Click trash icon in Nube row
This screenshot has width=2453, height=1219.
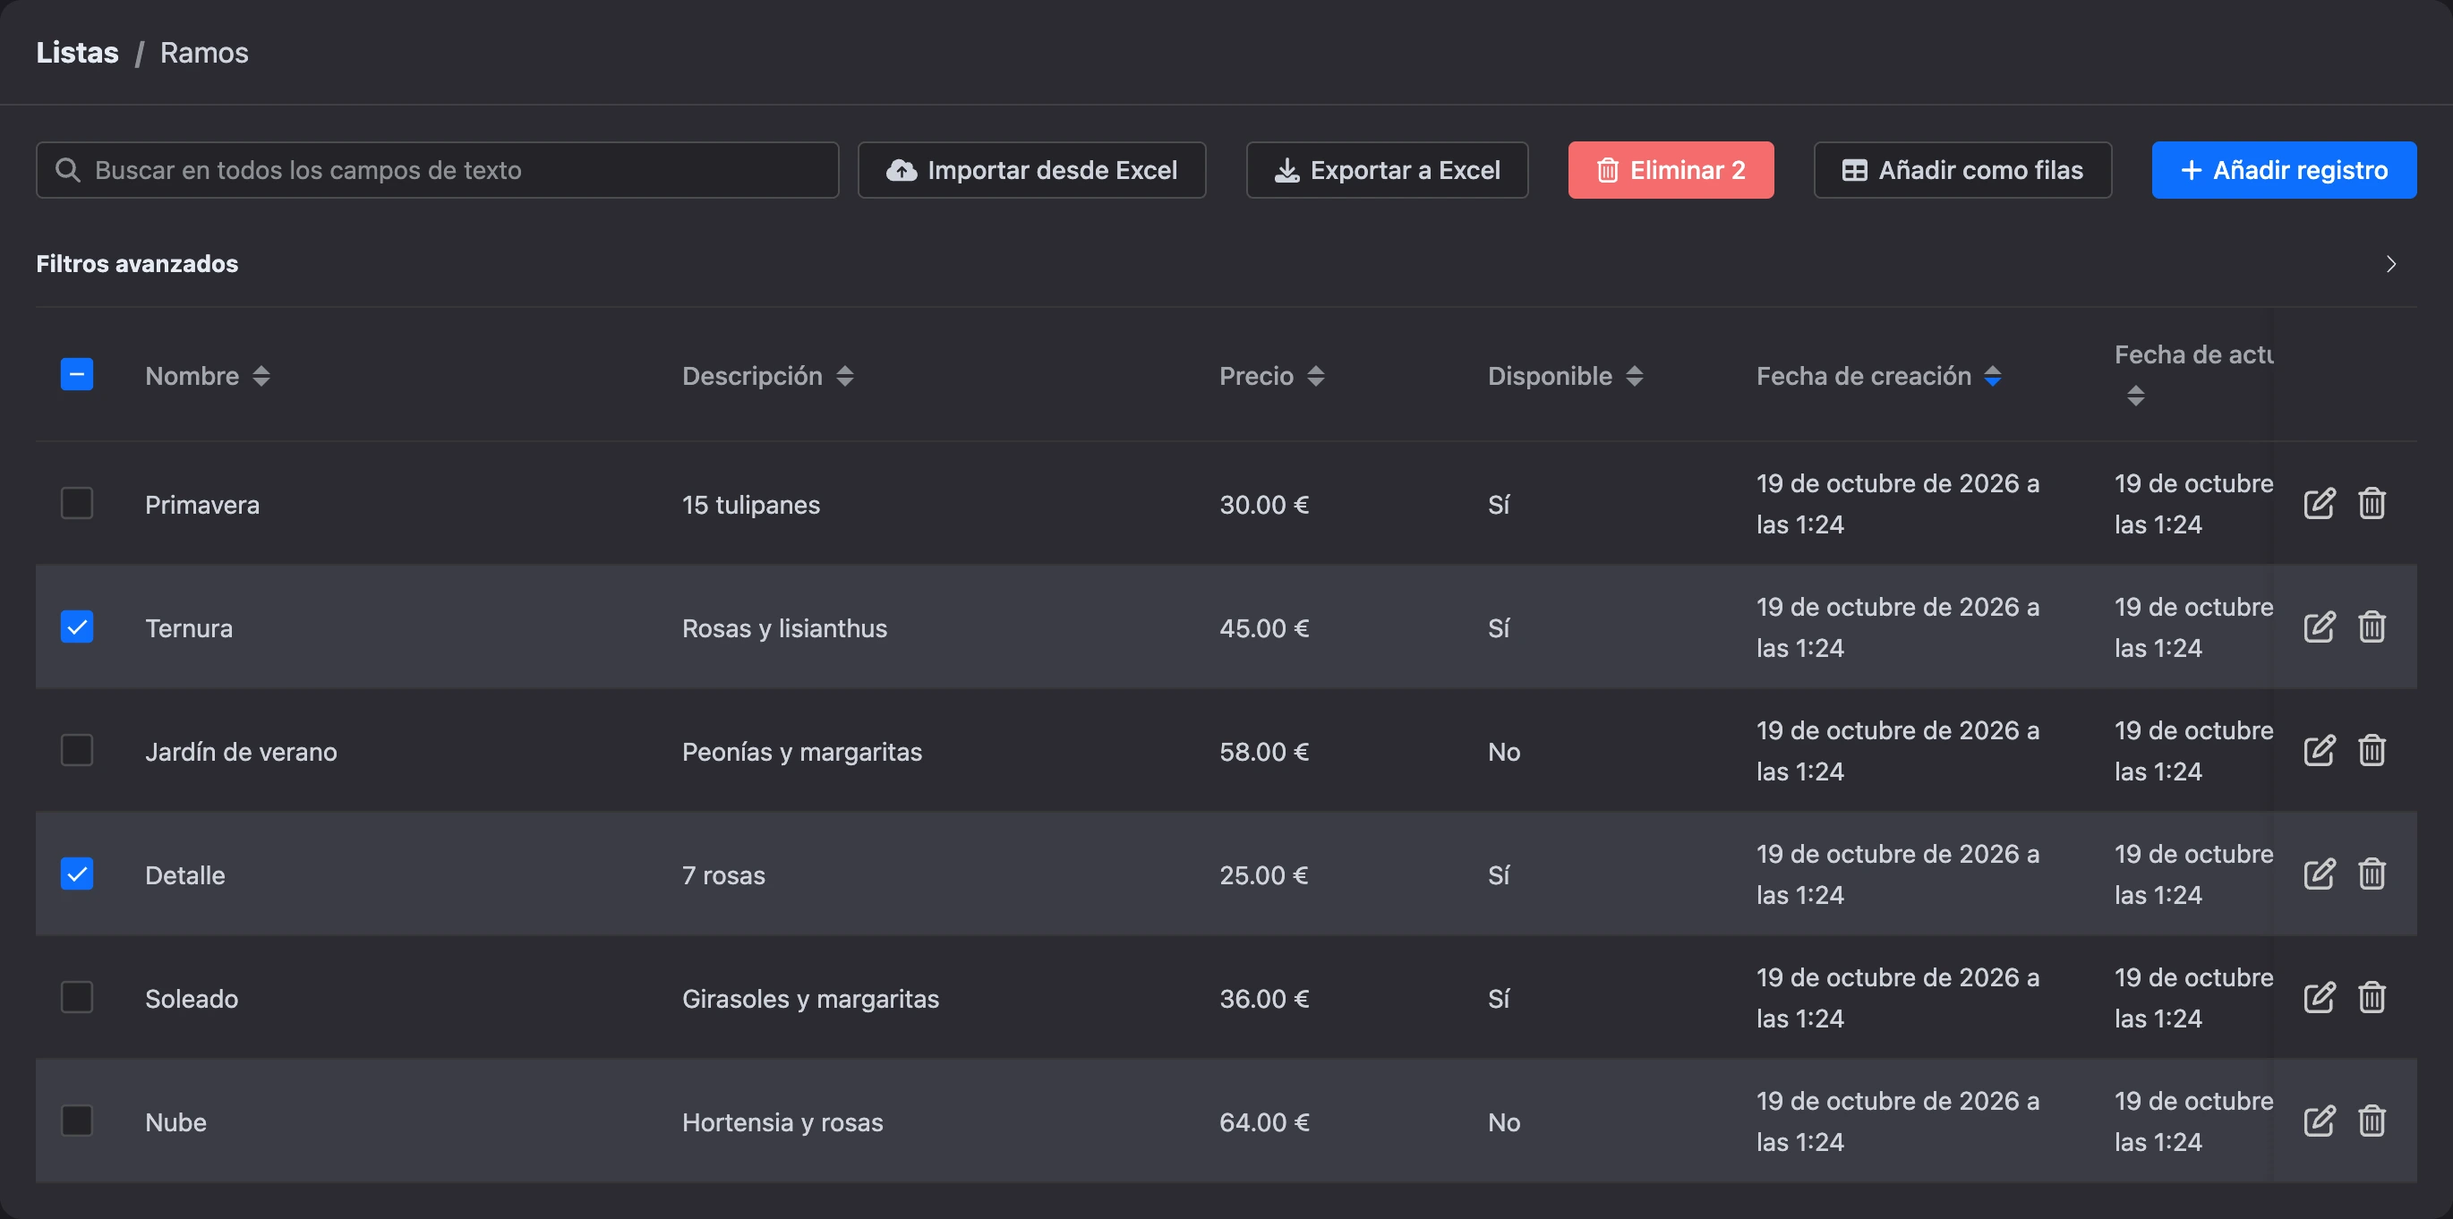[2372, 1121]
